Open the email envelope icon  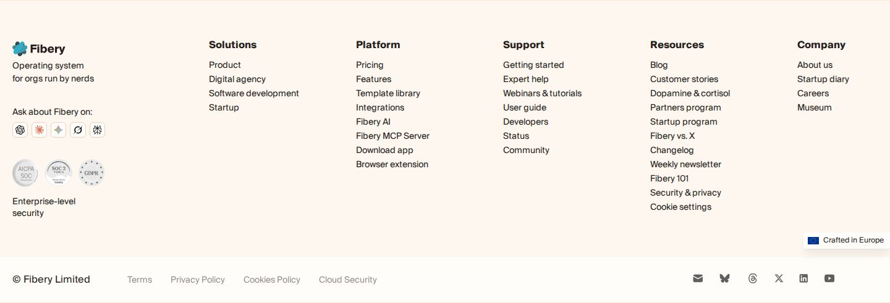click(x=698, y=278)
